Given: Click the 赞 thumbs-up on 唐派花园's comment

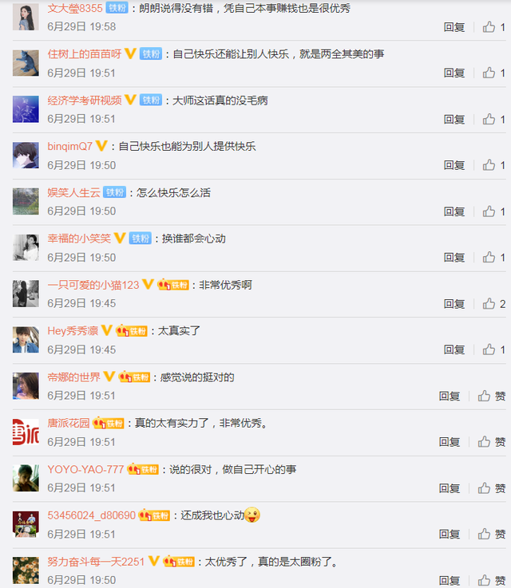Looking at the screenshot, I should coord(492,442).
